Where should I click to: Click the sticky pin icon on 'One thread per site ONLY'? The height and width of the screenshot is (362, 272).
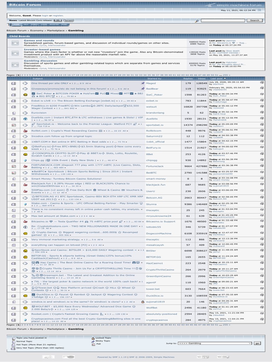143,83
